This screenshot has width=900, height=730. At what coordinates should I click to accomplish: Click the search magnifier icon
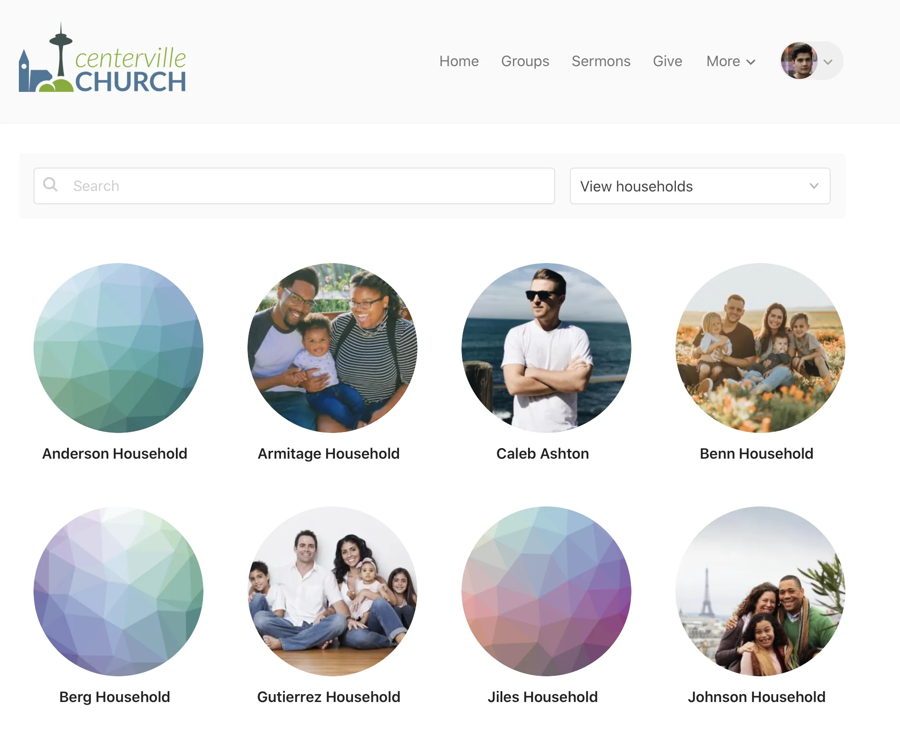(x=50, y=185)
